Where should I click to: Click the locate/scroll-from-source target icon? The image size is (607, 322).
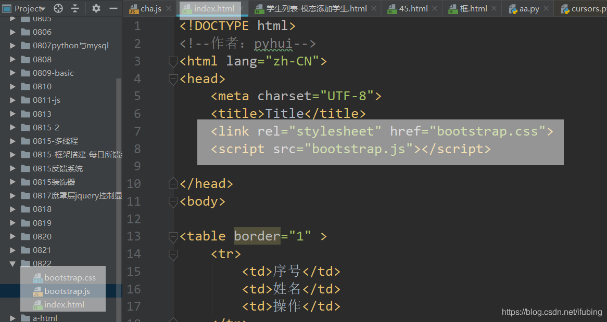tap(58, 8)
